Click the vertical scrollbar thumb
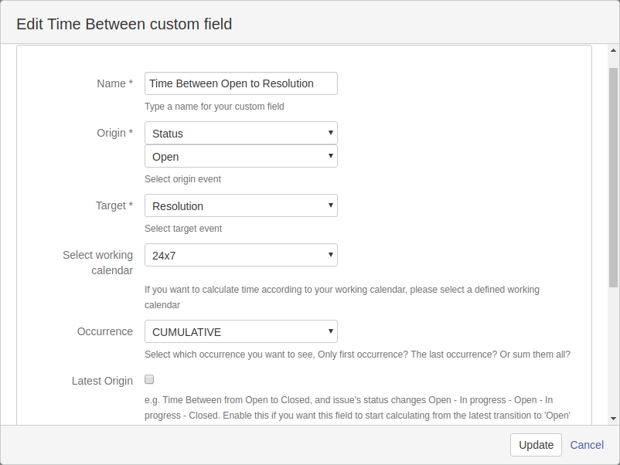This screenshot has height=465, width=620. [613, 178]
